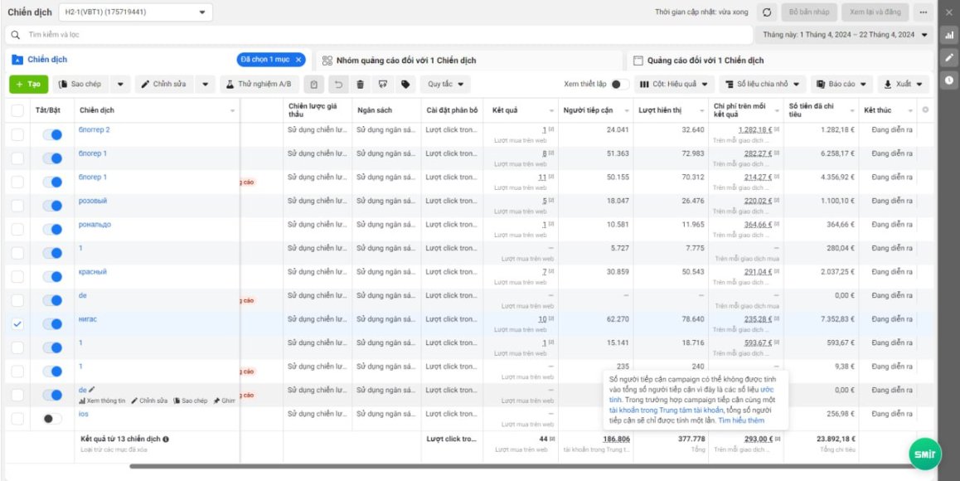Viewport: 960px width, 481px height.
Task: Uncheck the нигас campaign checkbox
Action: tap(17, 324)
